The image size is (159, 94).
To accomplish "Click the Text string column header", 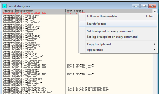I will [109, 10].
